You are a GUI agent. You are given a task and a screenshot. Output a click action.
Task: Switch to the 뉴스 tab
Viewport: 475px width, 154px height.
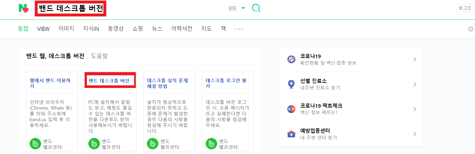(x=157, y=29)
